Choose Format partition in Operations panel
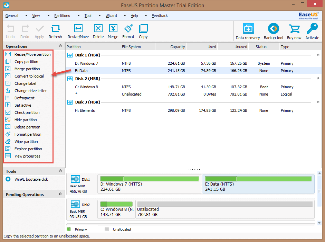The image size is (325, 242). click(x=23, y=134)
